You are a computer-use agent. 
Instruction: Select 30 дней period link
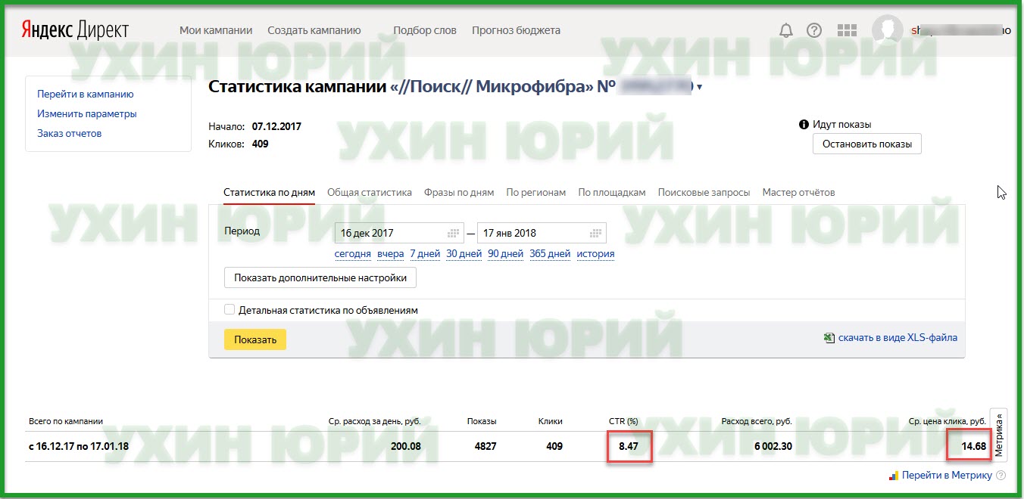coord(464,254)
